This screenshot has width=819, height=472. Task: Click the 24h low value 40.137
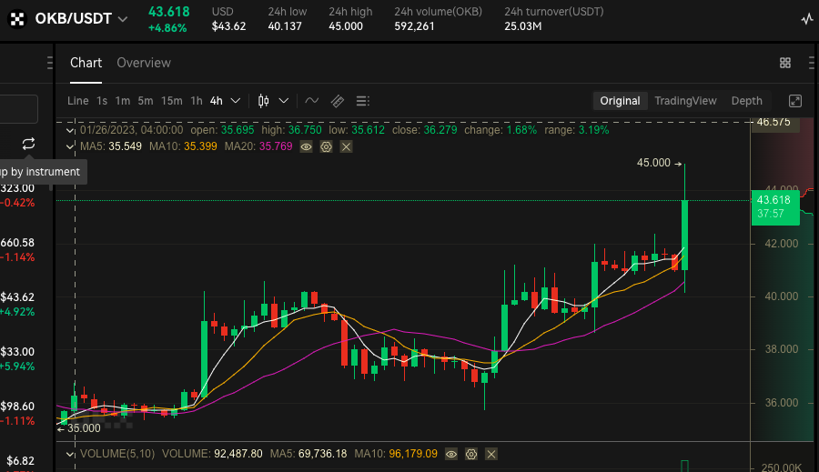click(285, 26)
